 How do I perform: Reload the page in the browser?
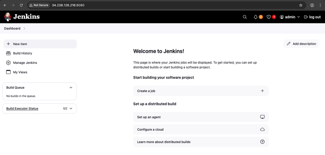pos(21,5)
